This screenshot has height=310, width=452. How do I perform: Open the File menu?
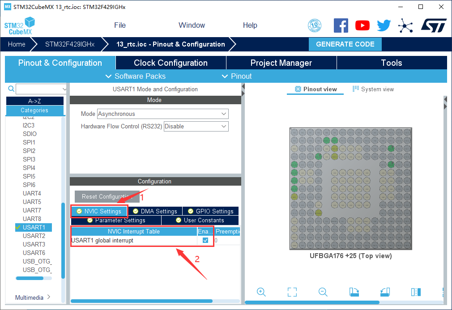[120, 25]
